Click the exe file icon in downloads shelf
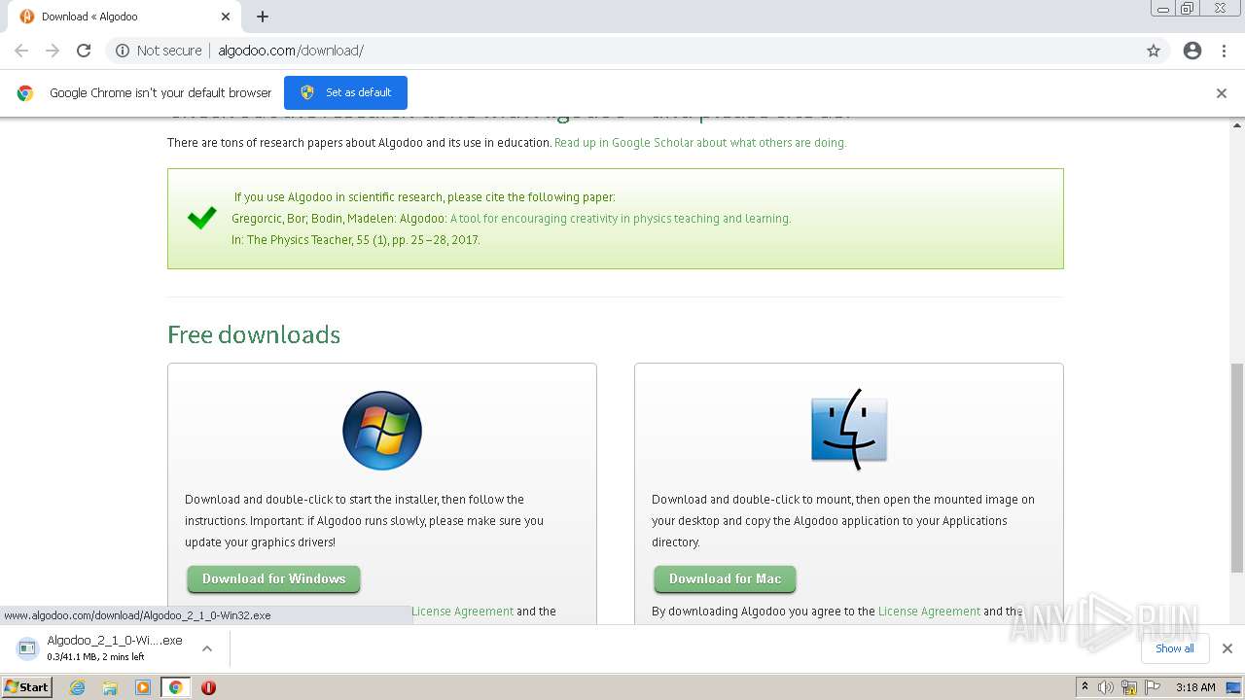The width and height of the screenshot is (1245, 700). pyautogui.click(x=27, y=647)
